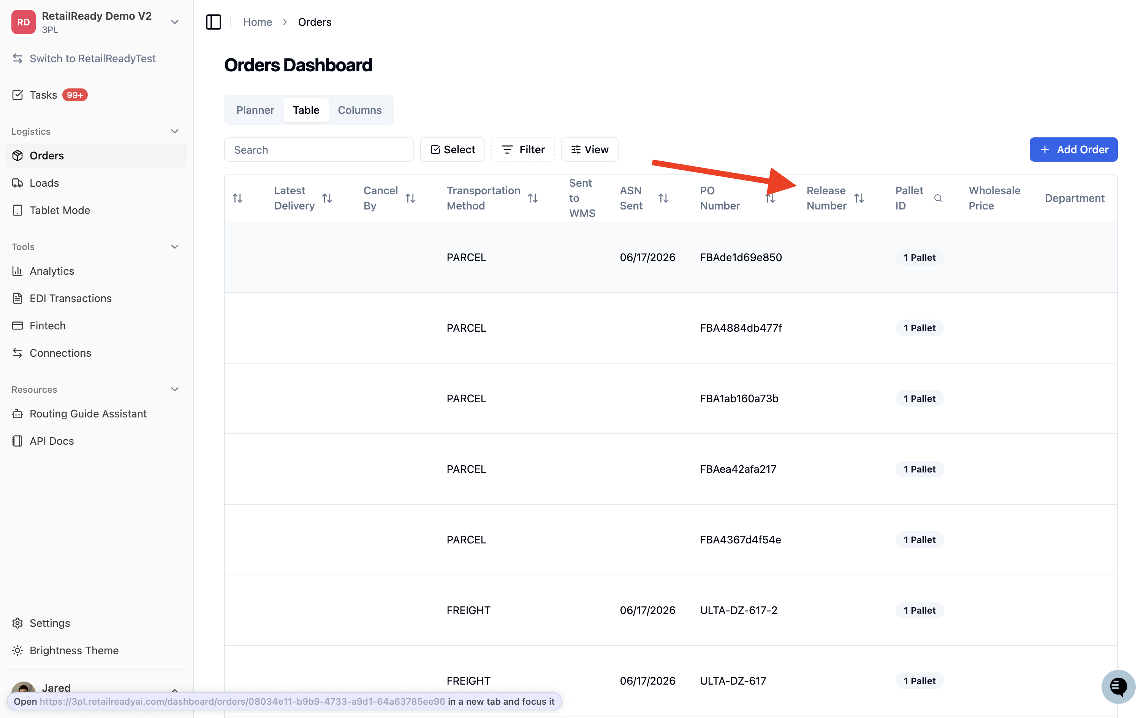1146x718 pixels.
Task: Sort by Release Number column
Action: [859, 198]
